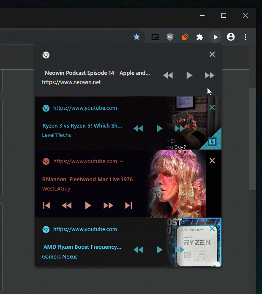Fast forward the Rhiannon Fleetwood Mac video
Image resolution: width=262 pixels, height=294 pixels.
(108, 205)
